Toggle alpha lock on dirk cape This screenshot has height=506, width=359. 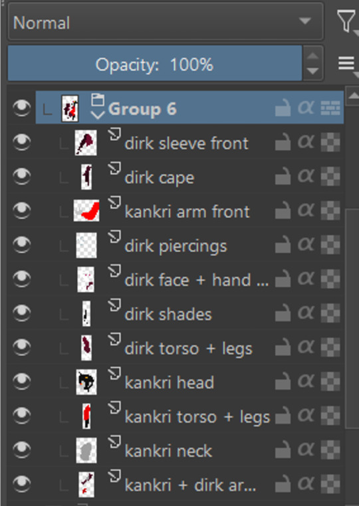point(330,176)
